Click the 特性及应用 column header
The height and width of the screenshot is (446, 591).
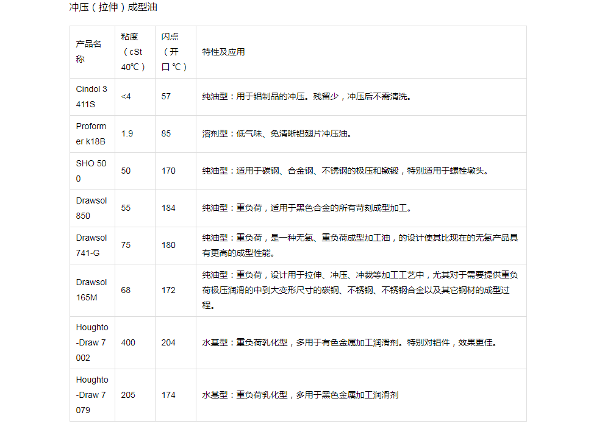pos(223,52)
